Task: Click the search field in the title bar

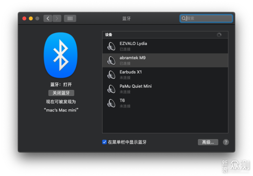Action: point(206,18)
